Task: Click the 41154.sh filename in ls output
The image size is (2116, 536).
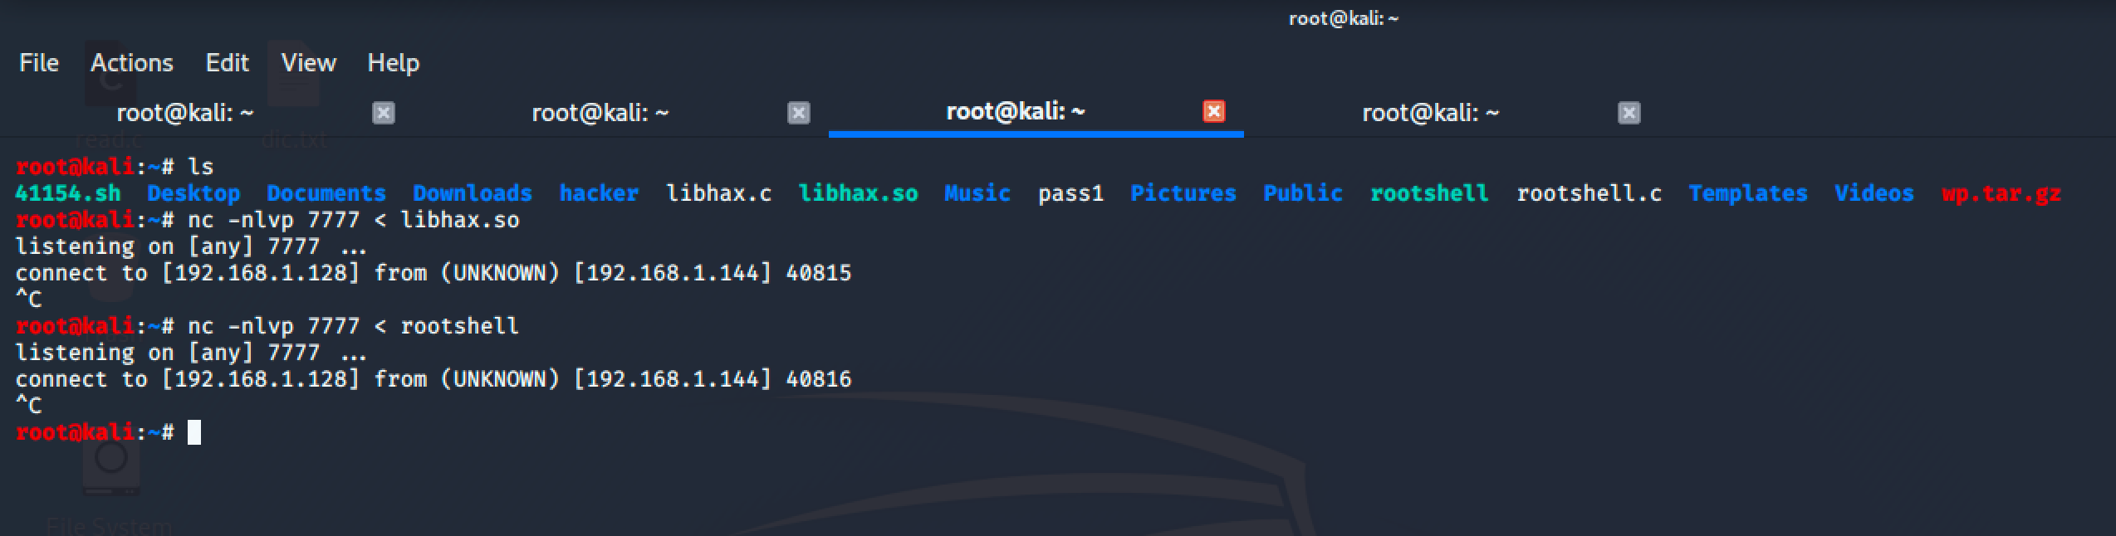Action: 68,193
